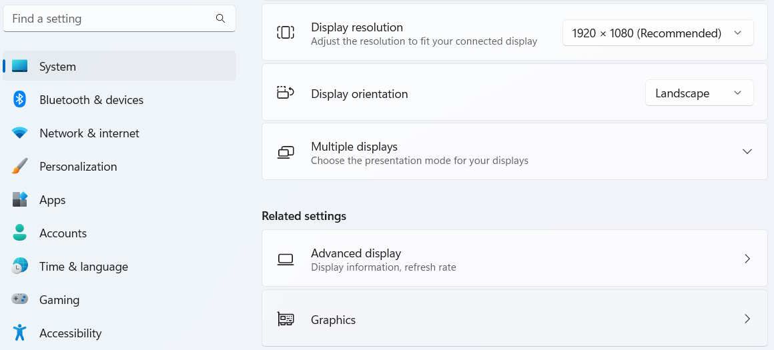Screen dimensions: 774x350
Task: Click the search magnifier icon
Action: coord(221,19)
